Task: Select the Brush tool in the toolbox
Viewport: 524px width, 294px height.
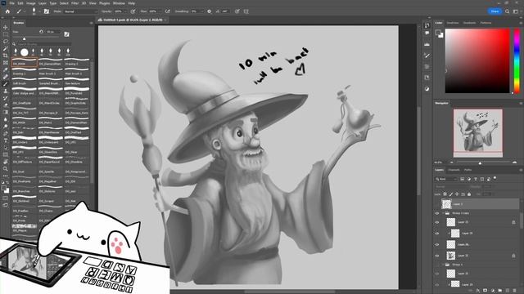Action: (6, 83)
